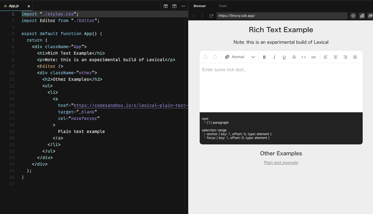Click the strikethrough format icon

coord(294,57)
